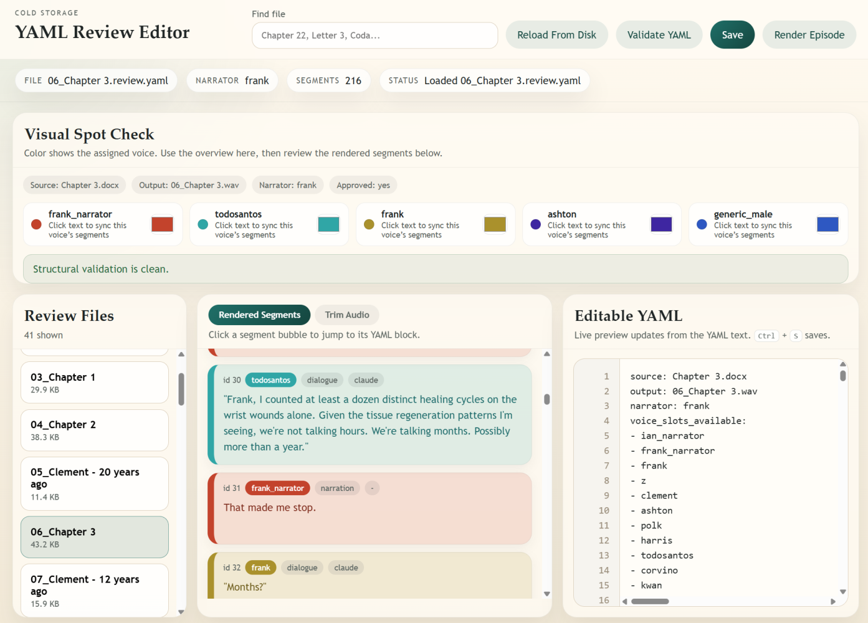Open the generic_male blue color swatch
This screenshot has height=623, width=868.
click(x=827, y=224)
